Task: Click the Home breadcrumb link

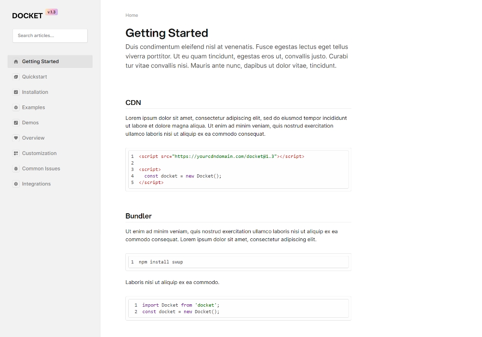Action: coord(132,15)
